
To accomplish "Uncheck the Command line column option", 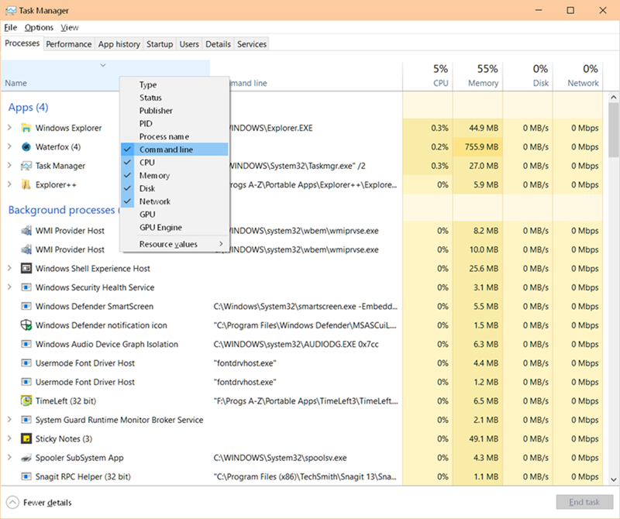I will [174, 150].
